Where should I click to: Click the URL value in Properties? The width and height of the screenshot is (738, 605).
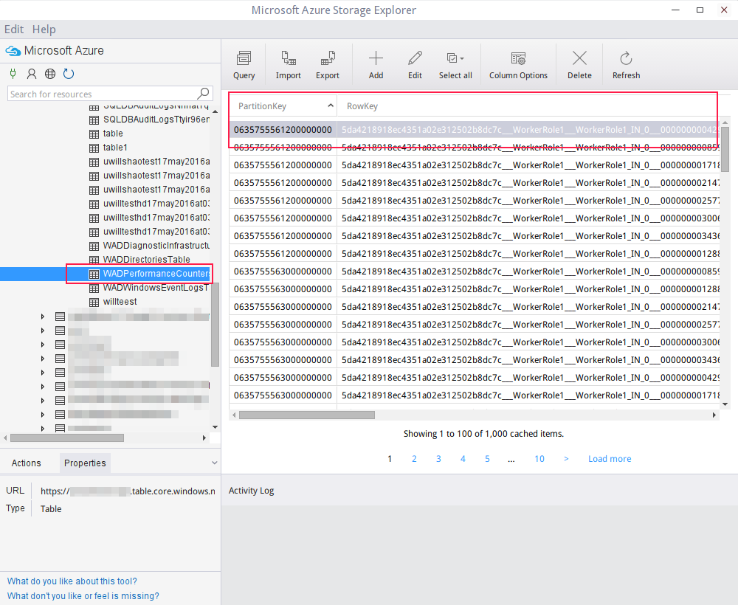(128, 491)
